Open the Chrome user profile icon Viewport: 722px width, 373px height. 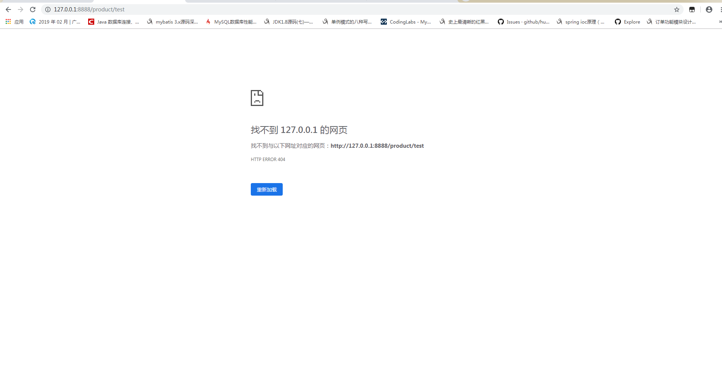[x=708, y=9]
